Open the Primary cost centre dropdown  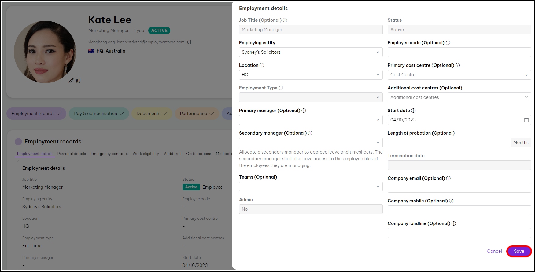[x=459, y=75]
